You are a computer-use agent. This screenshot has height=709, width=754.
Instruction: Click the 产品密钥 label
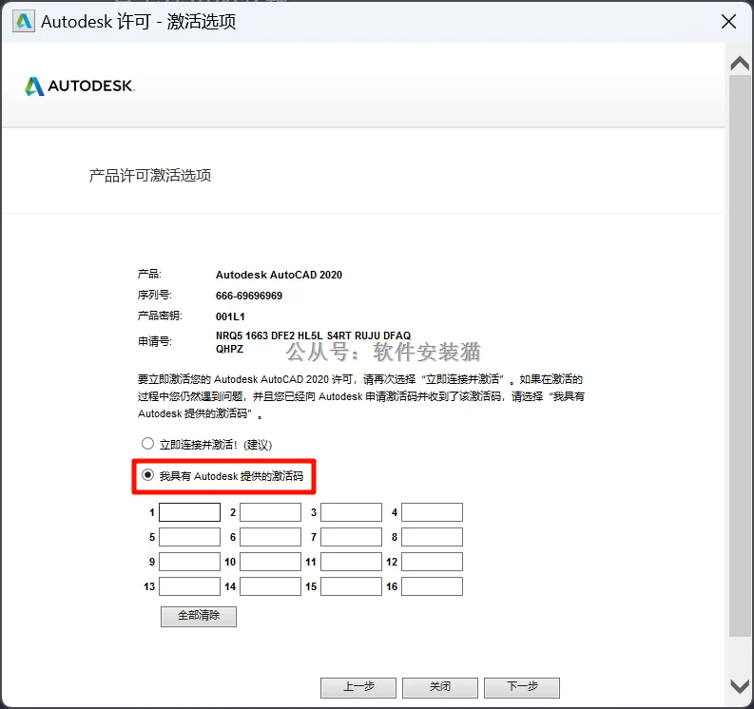(160, 316)
